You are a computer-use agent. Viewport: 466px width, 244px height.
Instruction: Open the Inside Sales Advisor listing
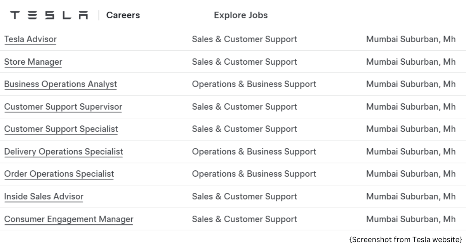coord(44,196)
